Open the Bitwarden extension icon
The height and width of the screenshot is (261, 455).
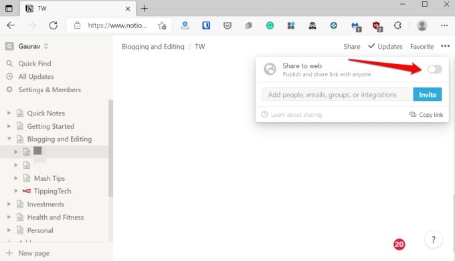pos(206,25)
